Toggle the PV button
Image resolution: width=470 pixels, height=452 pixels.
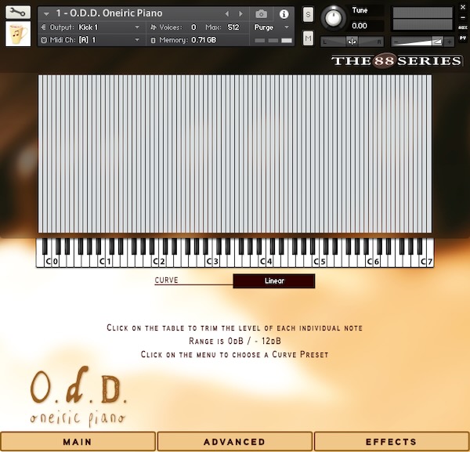463,38
